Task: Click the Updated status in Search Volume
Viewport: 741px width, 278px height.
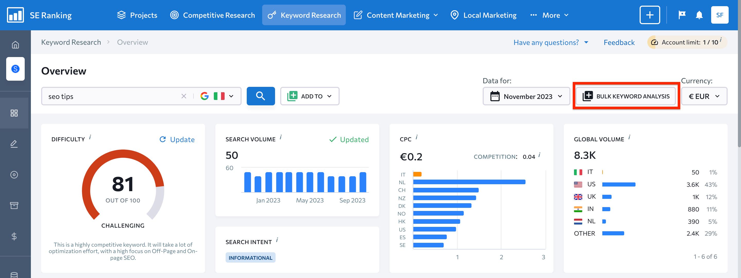Action: tap(349, 140)
